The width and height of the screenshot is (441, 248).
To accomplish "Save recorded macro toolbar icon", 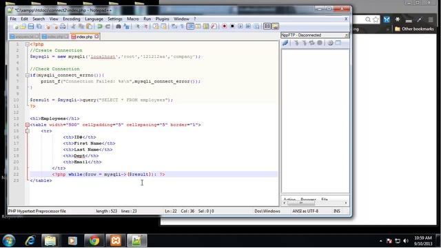I will pos(257,26).
